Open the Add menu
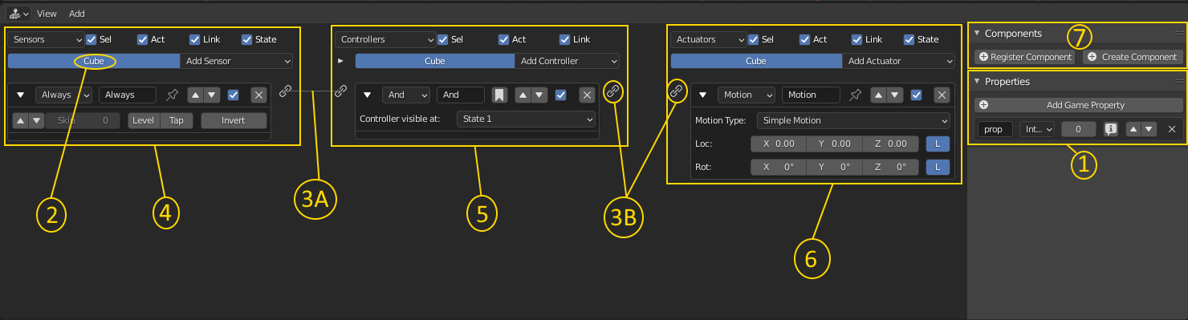 77,14
